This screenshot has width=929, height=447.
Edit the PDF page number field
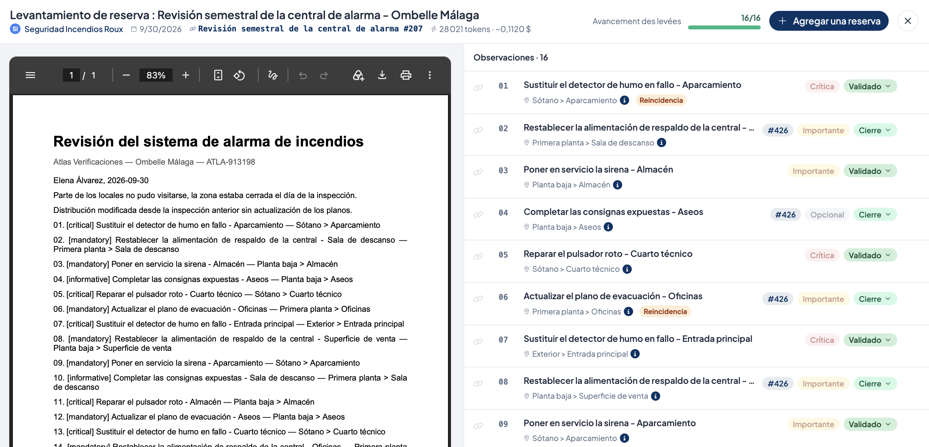[x=71, y=75]
